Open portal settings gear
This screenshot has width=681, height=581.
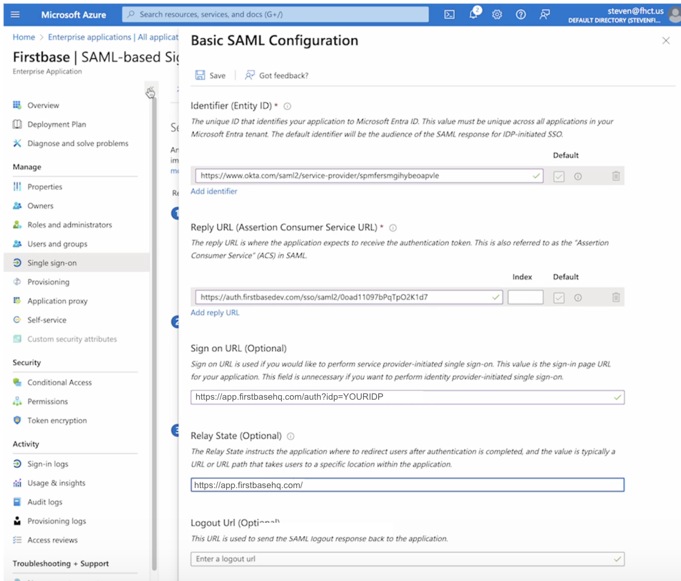497,15
